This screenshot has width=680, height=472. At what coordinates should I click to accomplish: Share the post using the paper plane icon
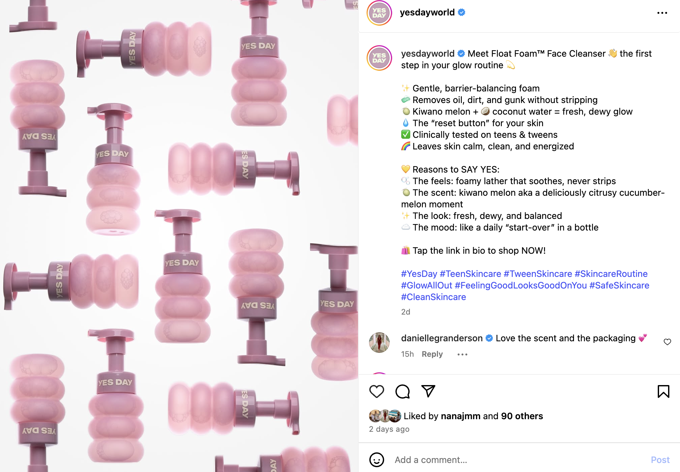pos(428,391)
